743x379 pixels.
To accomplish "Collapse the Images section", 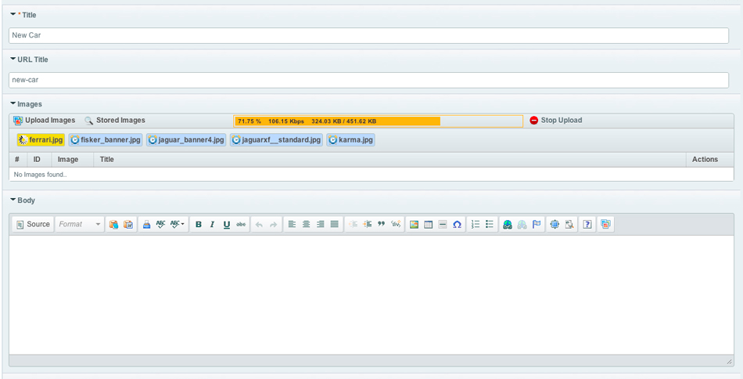I will click(13, 103).
